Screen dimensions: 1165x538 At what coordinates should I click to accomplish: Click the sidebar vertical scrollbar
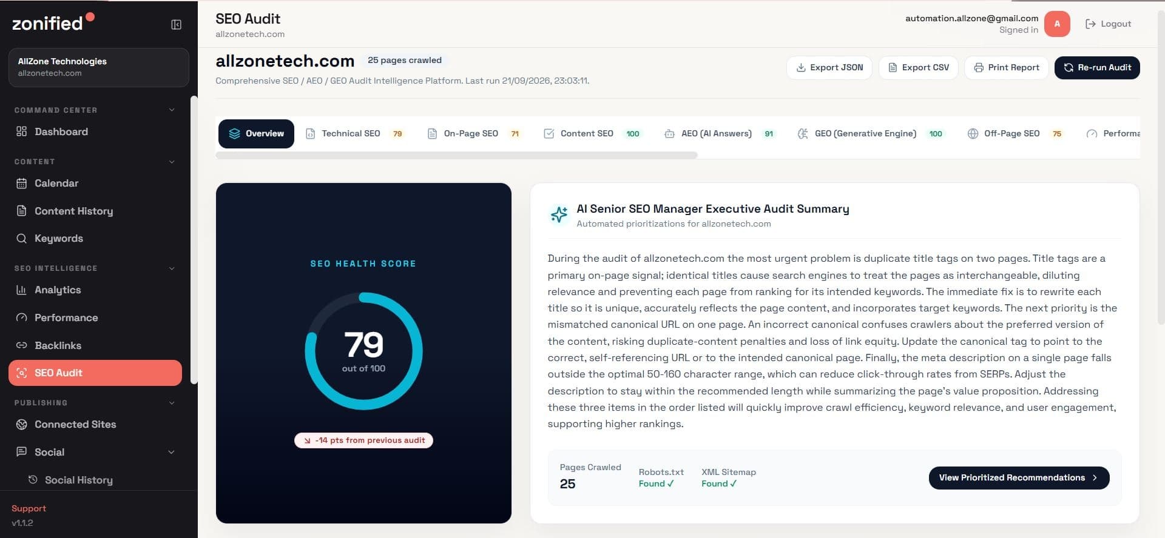coord(194,240)
